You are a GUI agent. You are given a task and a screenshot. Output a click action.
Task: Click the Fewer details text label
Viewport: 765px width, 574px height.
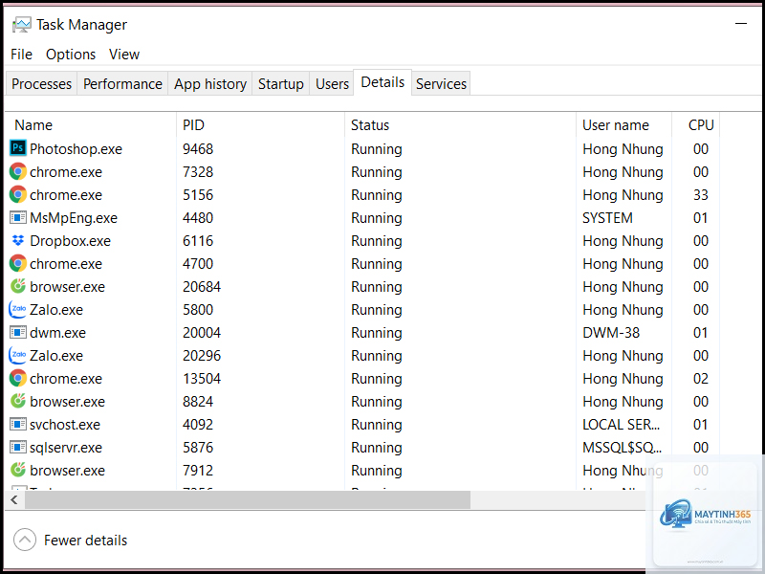[85, 541]
